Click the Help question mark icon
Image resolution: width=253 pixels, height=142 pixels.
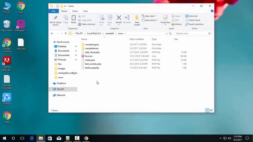tap(212, 11)
